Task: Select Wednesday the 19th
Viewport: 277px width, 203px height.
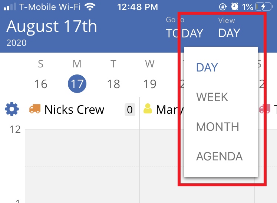Action: pyautogui.click(x=150, y=84)
